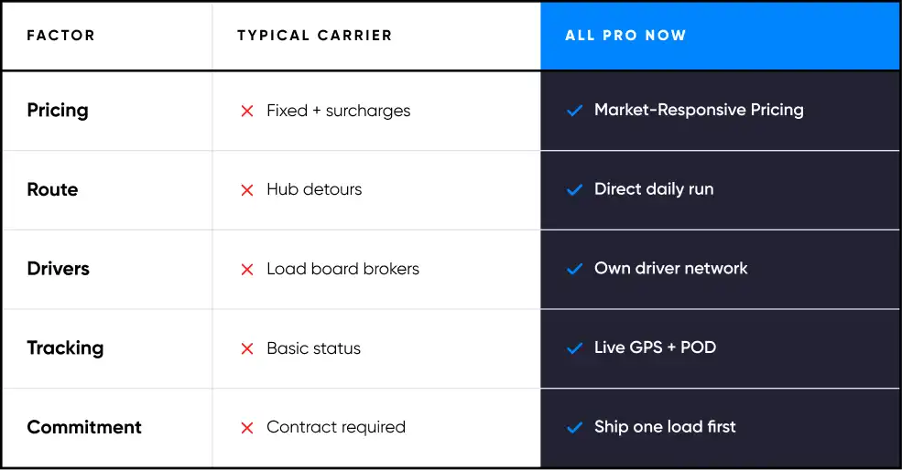Click the red X beside Load board brokers

tap(247, 270)
